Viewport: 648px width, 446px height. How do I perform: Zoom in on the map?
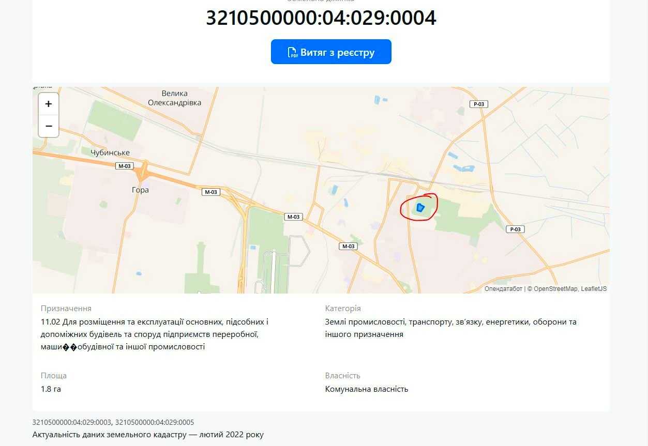tap(49, 104)
